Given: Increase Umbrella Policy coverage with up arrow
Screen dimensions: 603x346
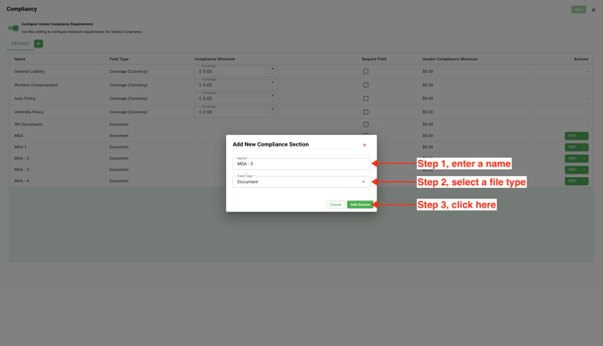Looking at the screenshot, I should click(x=273, y=110).
